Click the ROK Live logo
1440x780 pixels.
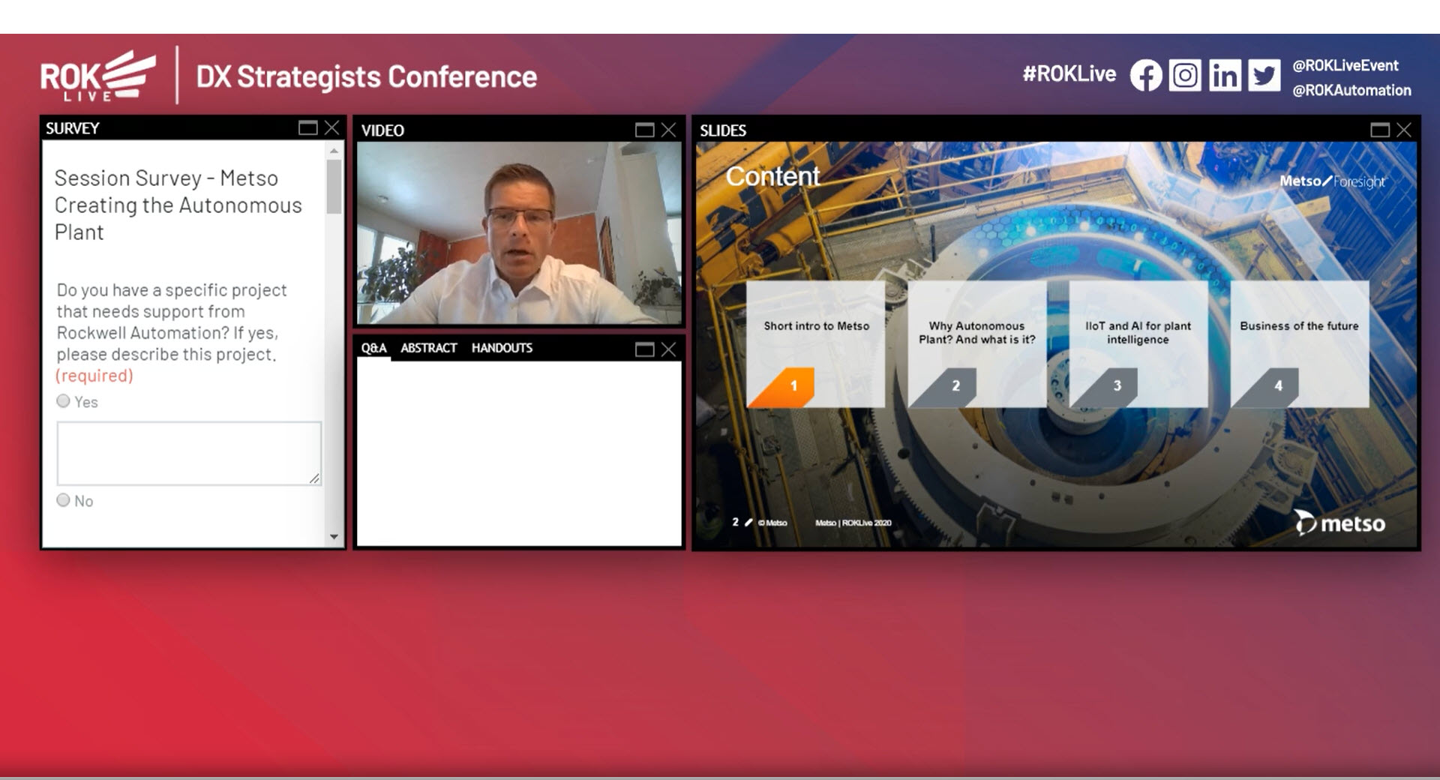(x=97, y=76)
